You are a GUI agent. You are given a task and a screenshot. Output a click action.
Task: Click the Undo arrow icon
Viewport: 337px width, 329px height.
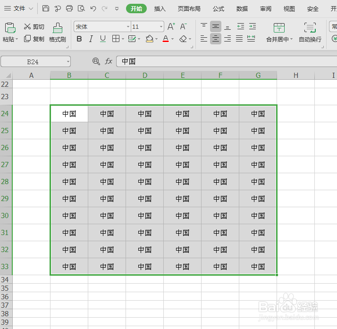[93, 8]
